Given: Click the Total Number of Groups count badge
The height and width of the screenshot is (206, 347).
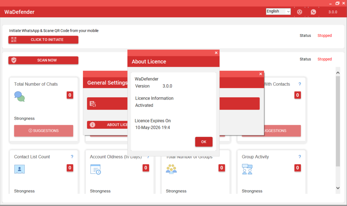Looking at the screenshot, I should (x=222, y=168).
